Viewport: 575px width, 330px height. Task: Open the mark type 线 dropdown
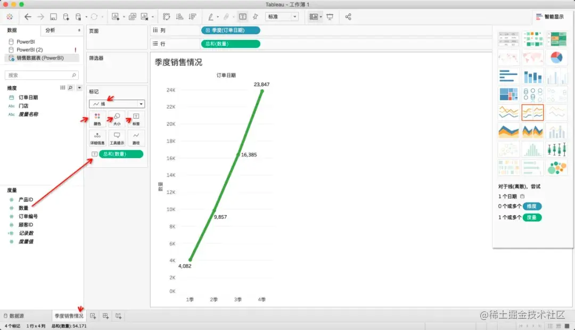[x=117, y=104]
